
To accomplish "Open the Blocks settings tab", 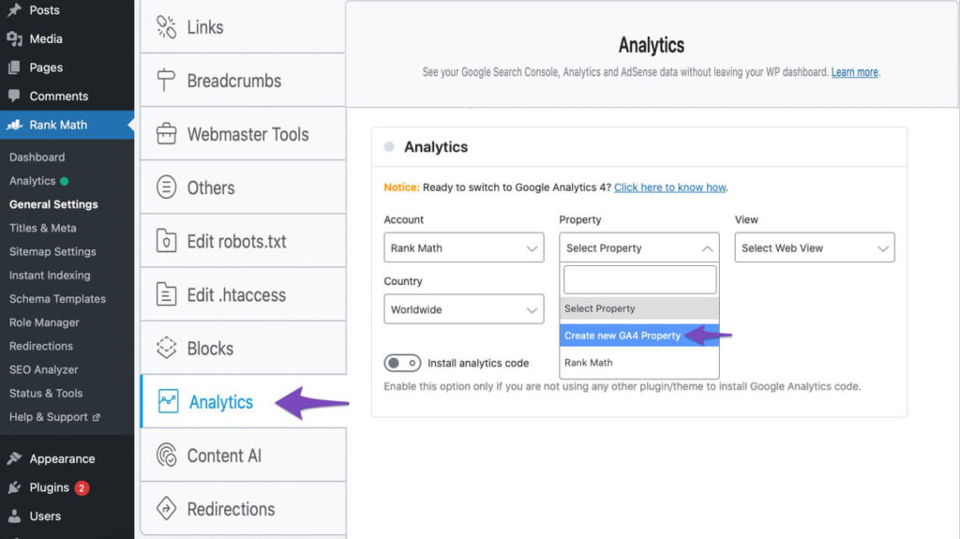I will pyautogui.click(x=243, y=348).
